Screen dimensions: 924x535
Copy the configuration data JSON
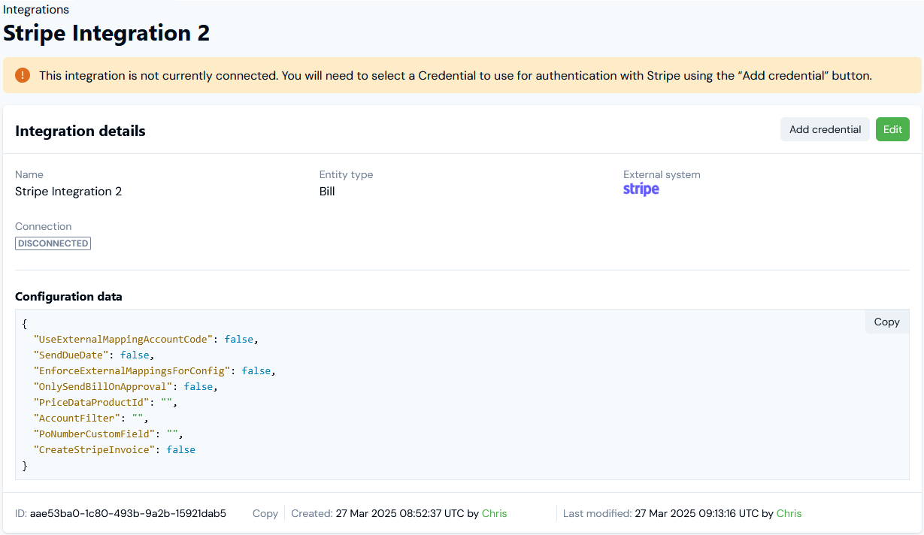(886, 322)
